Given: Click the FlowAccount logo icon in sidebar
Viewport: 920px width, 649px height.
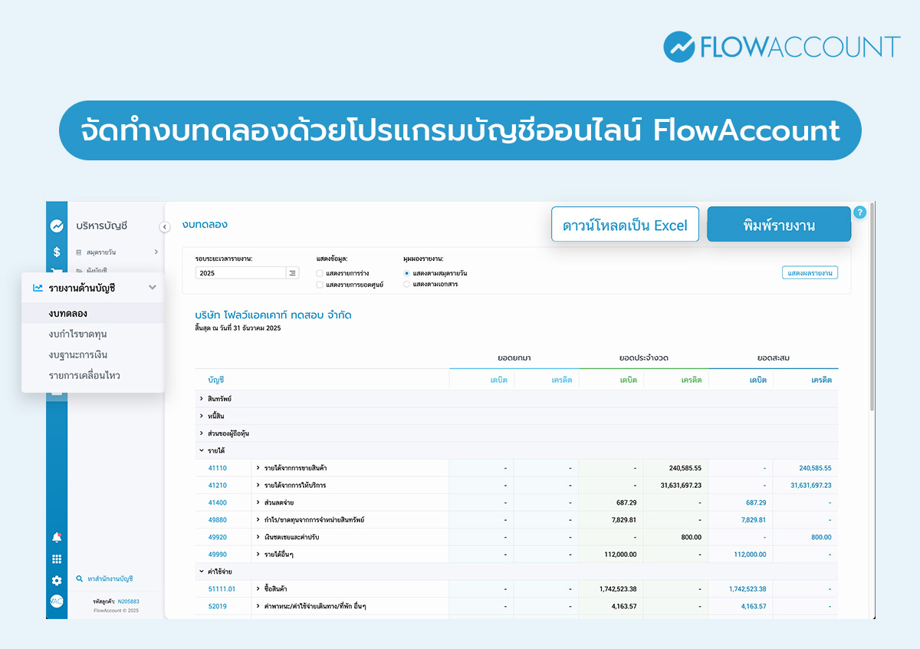Looking at the screenshot, I should point(57,226).
